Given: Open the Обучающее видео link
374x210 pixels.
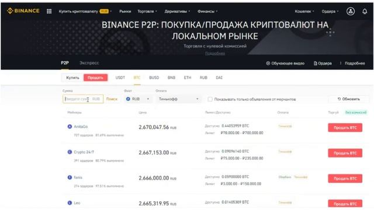Looking at the screenshot, I should tap(285, 64).
